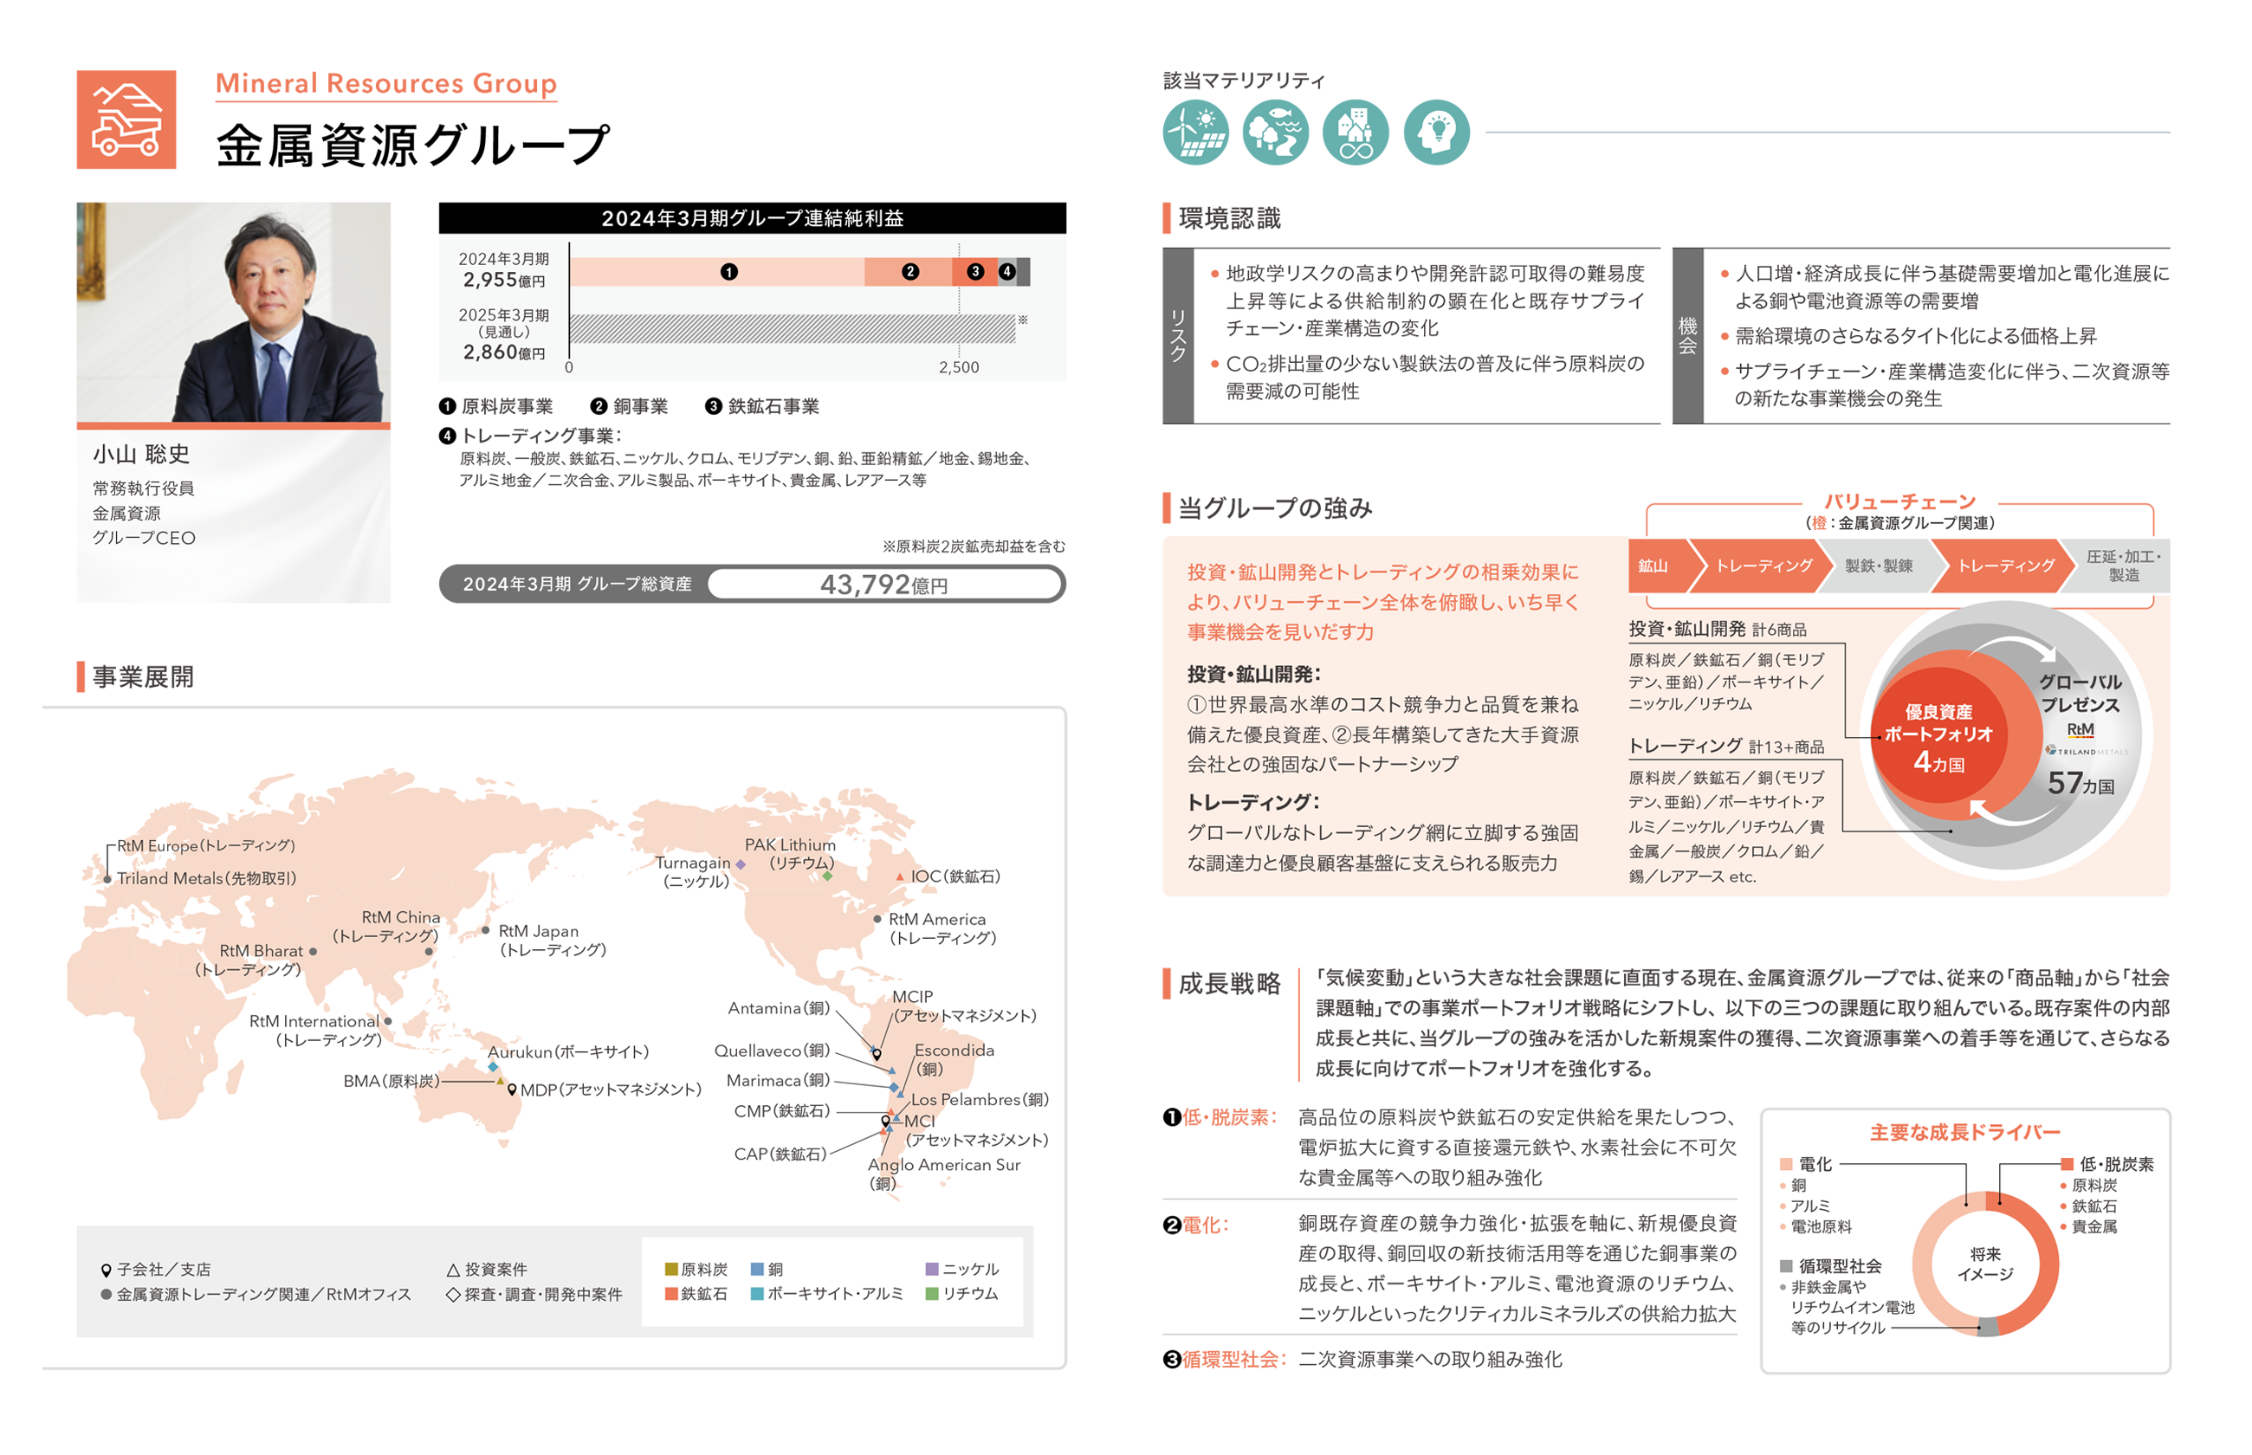
Task: Click the CAP(鉄鉱石) map label
Action: [780, 1154]
